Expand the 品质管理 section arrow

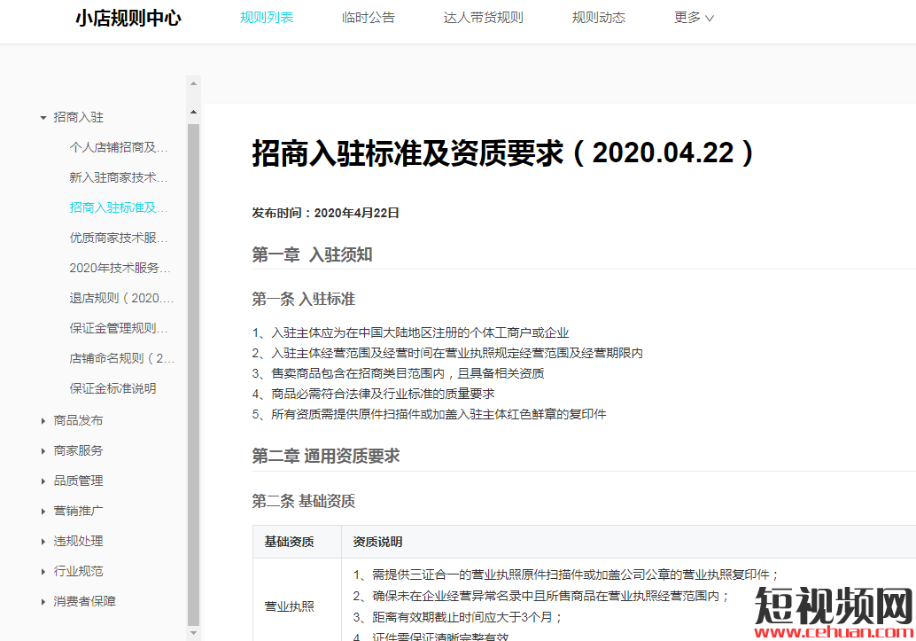click(x=43, y=481)
